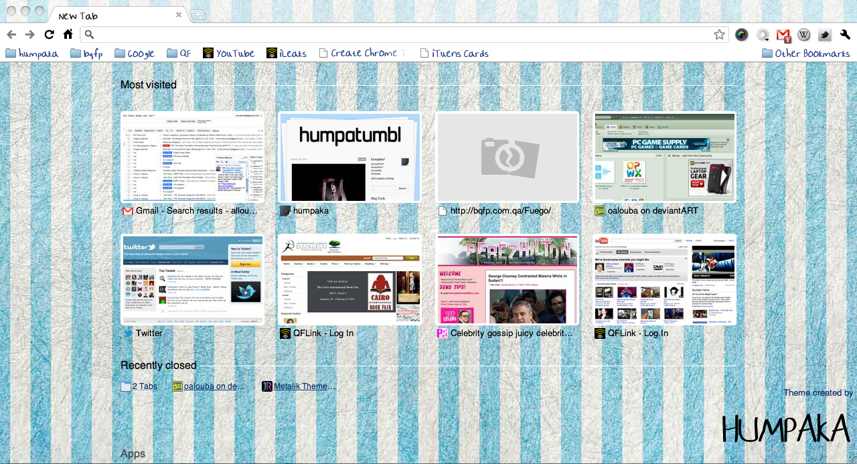Expand the Google bookmarks folder

[134, 54]
